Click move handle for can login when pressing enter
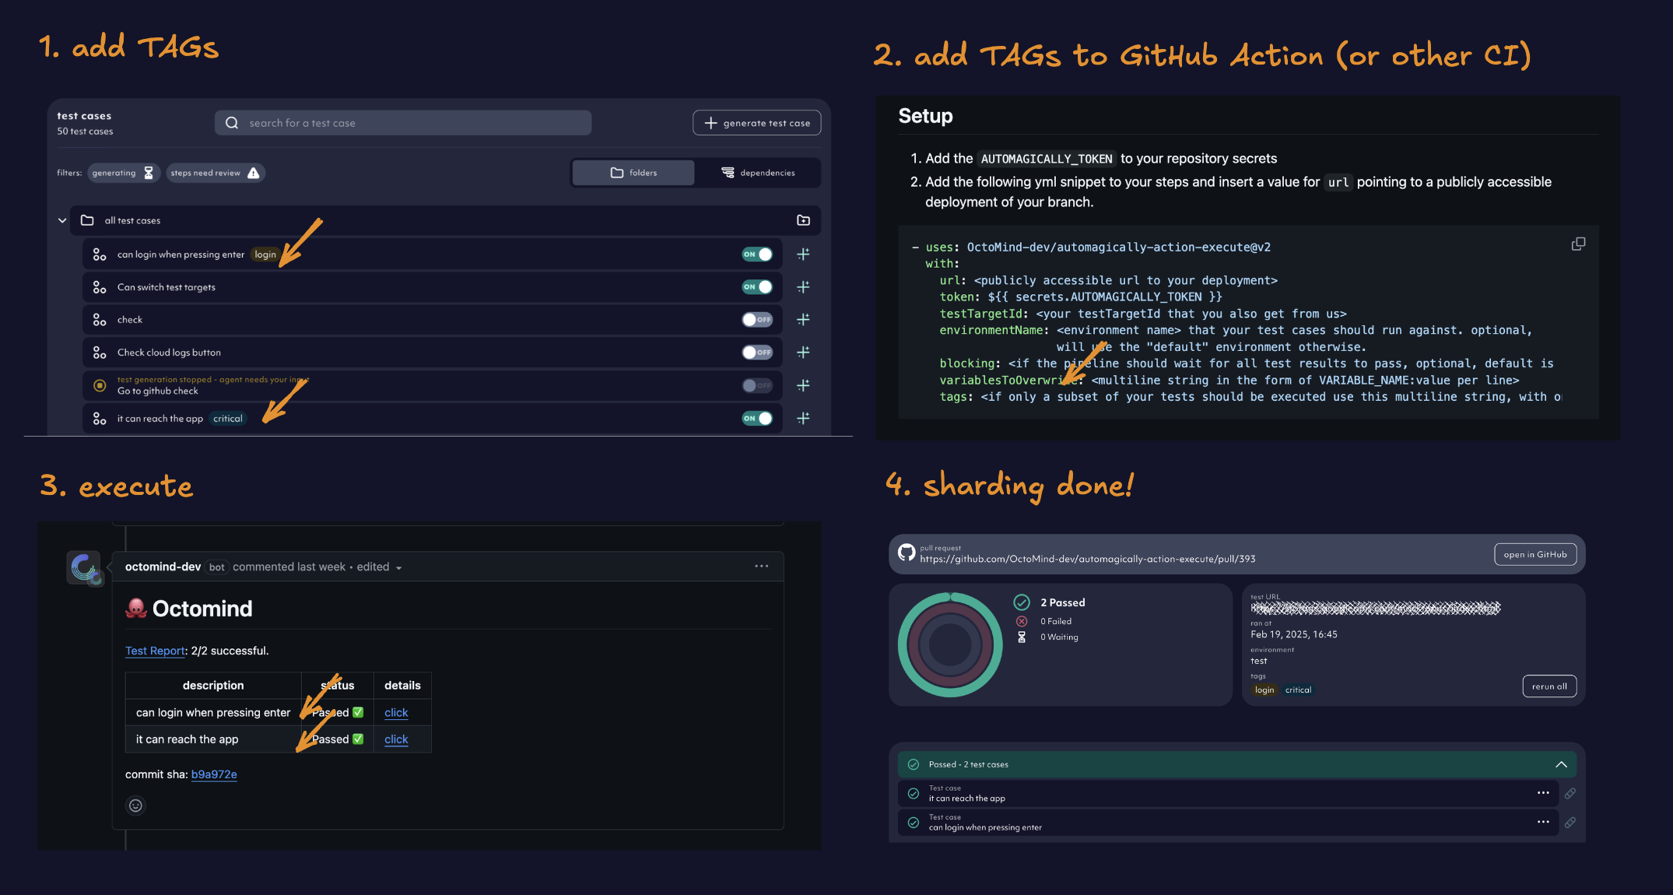 [x=803, y=254]
